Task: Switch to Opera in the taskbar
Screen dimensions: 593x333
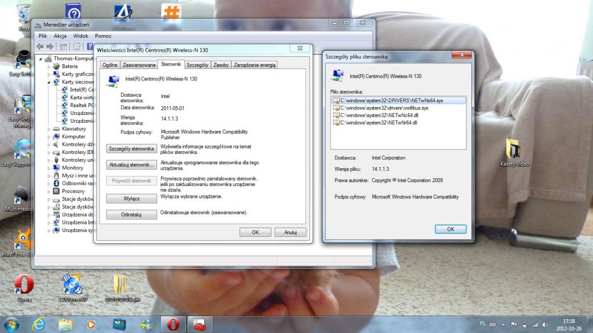Action: [172, 324]
